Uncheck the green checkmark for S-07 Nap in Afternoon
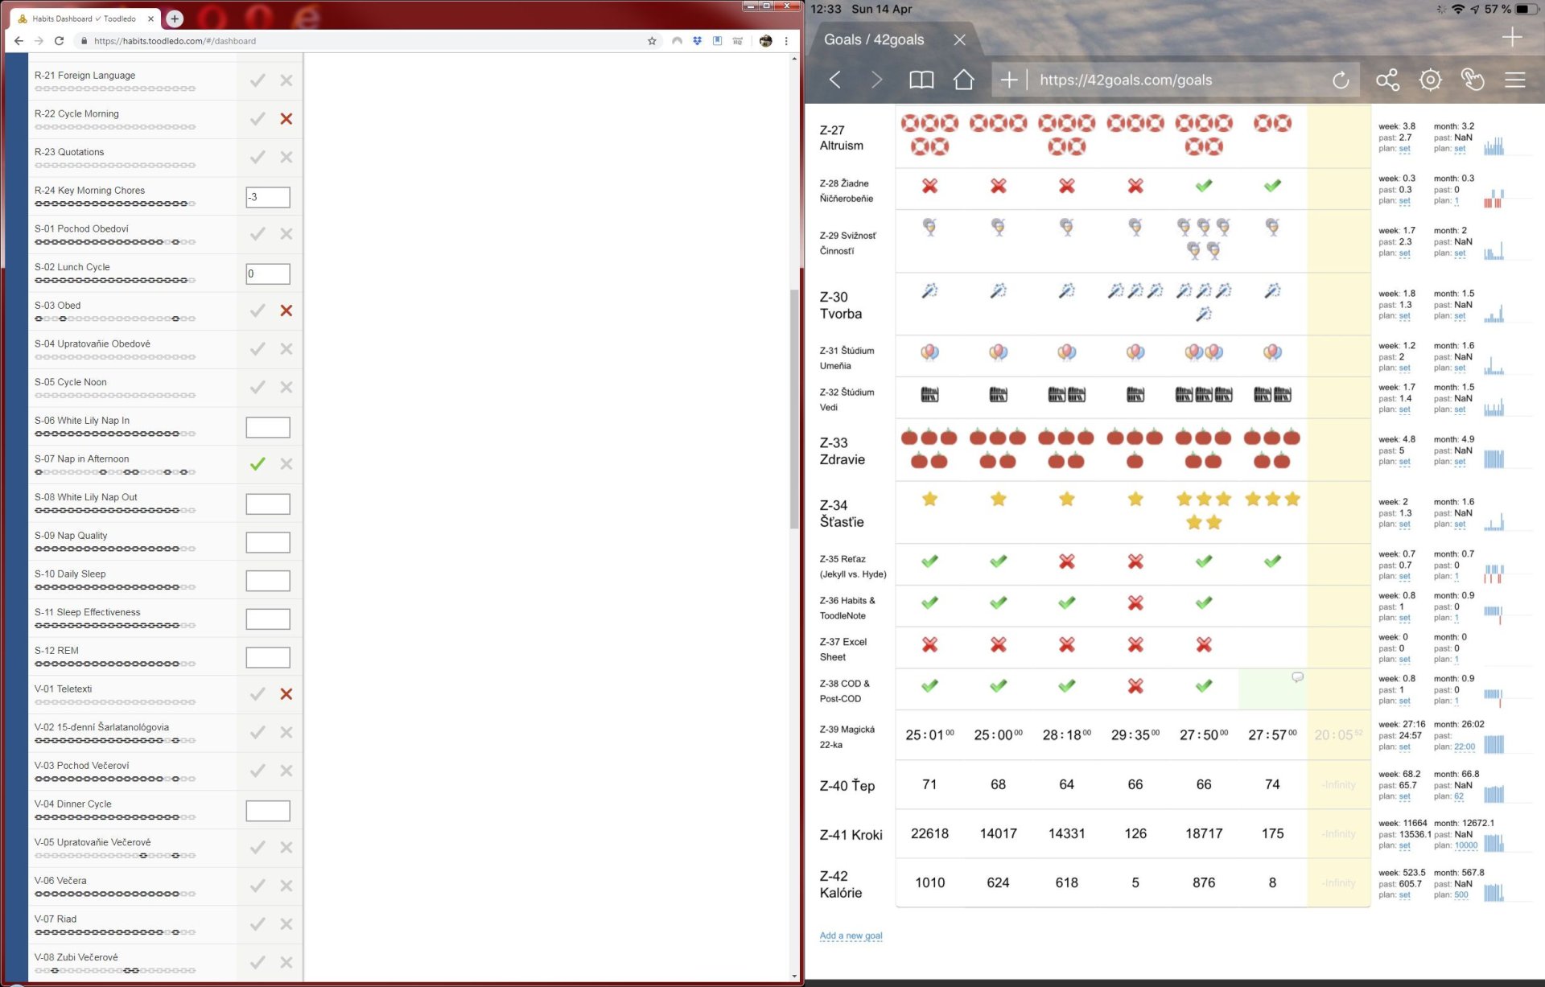This screenshot has width=1545, height=987. pos(257,464)
